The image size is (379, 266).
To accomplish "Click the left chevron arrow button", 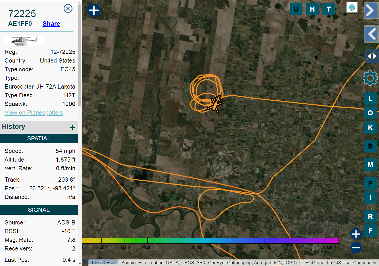I will pos(371,34).
